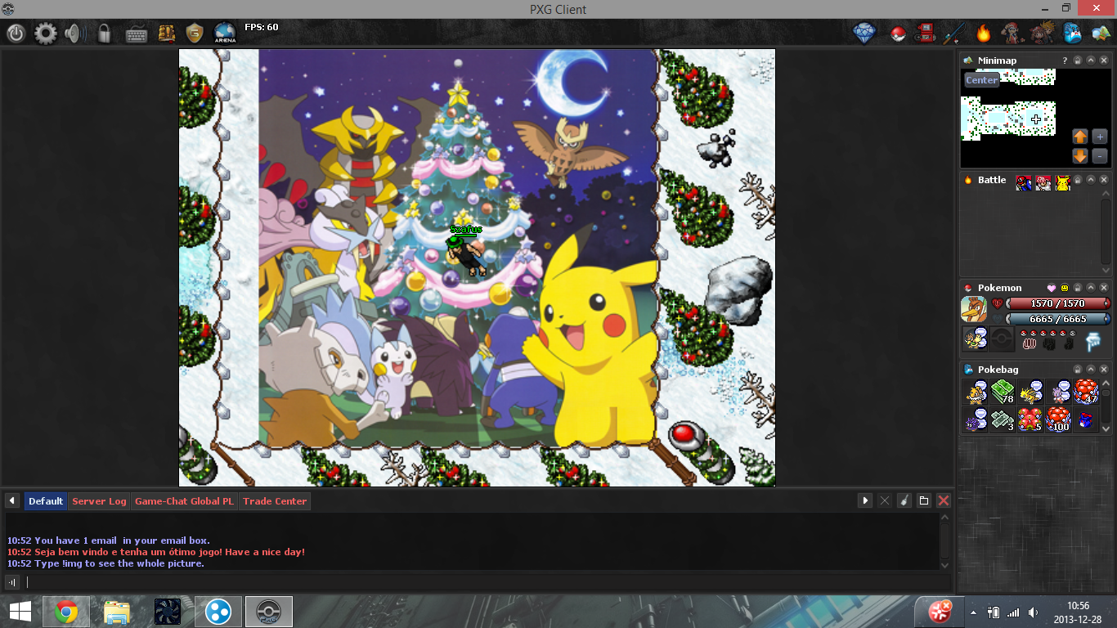Viewport: 1117px width, 628px height.
Task: Collapse the Minimap panel
Action: point(1091,61)
